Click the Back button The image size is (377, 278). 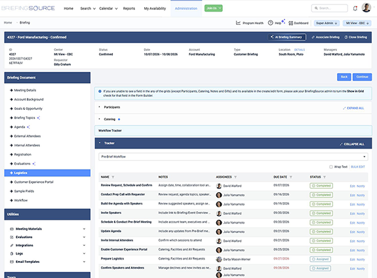(x=344, y=77)
